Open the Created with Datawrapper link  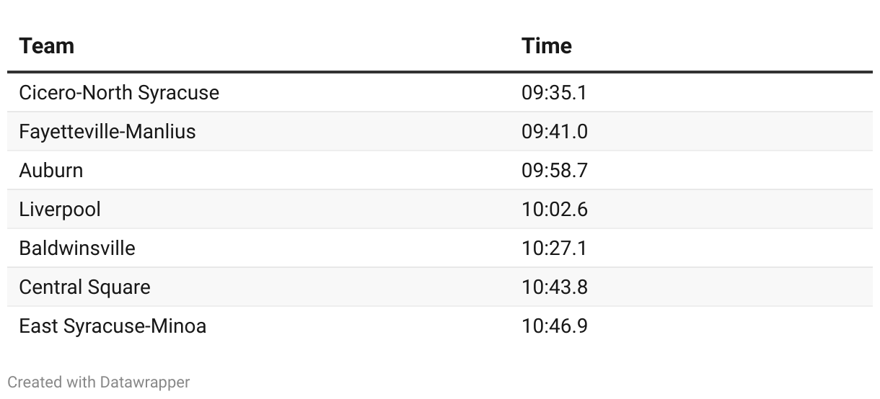coord(99,382)
